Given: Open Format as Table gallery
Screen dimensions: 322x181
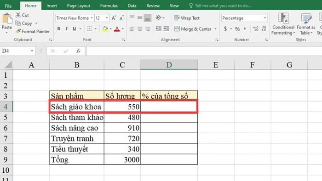Looking at the screenshot, I should point(306,24).
